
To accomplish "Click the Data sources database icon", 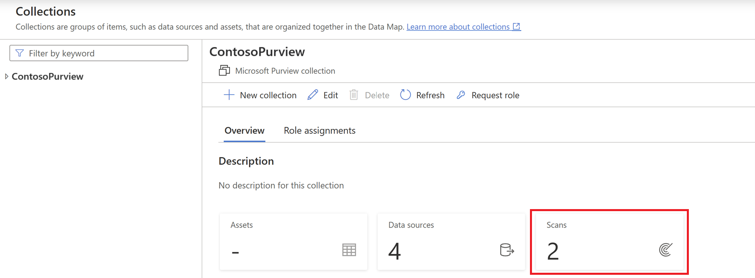I will click(507, 250).
